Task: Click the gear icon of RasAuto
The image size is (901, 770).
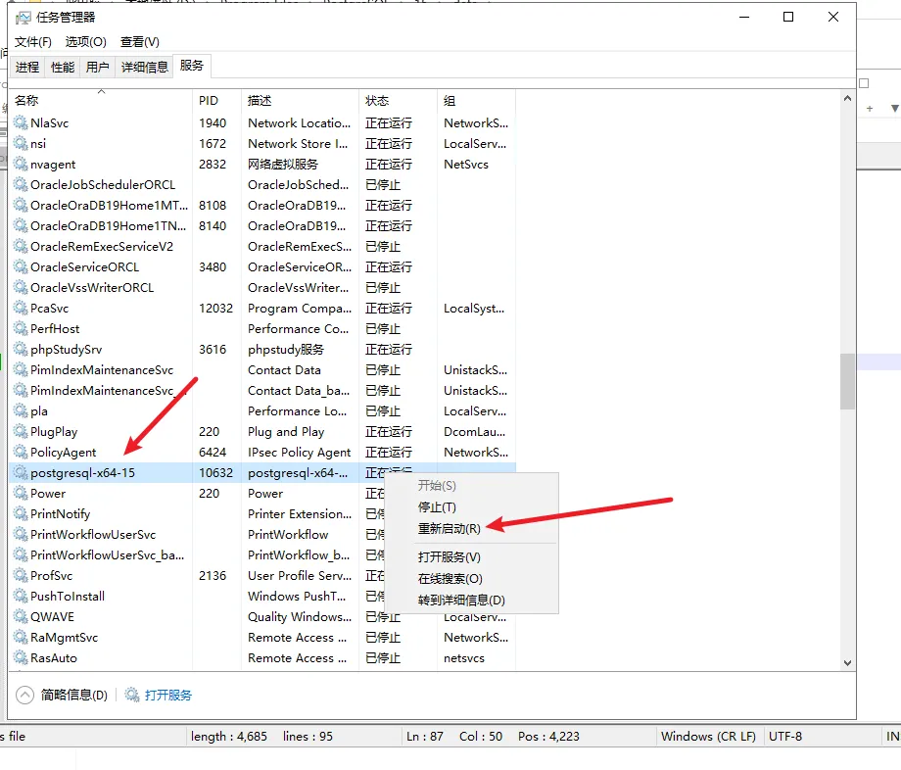Action: click(21, 657)
